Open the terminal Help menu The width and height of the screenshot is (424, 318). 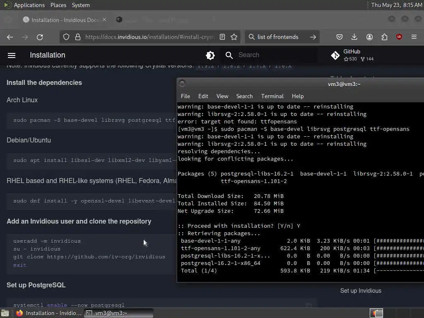[298, 96]
